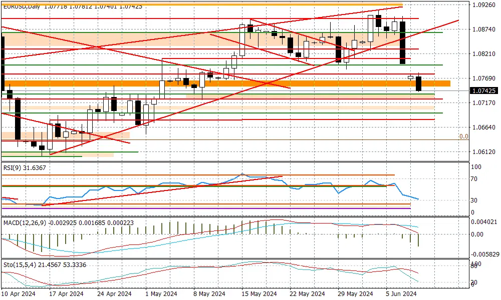Click the most recent black candlestick on the price chart
This screenshot has height=300, width=501.
tap(418, 83)
